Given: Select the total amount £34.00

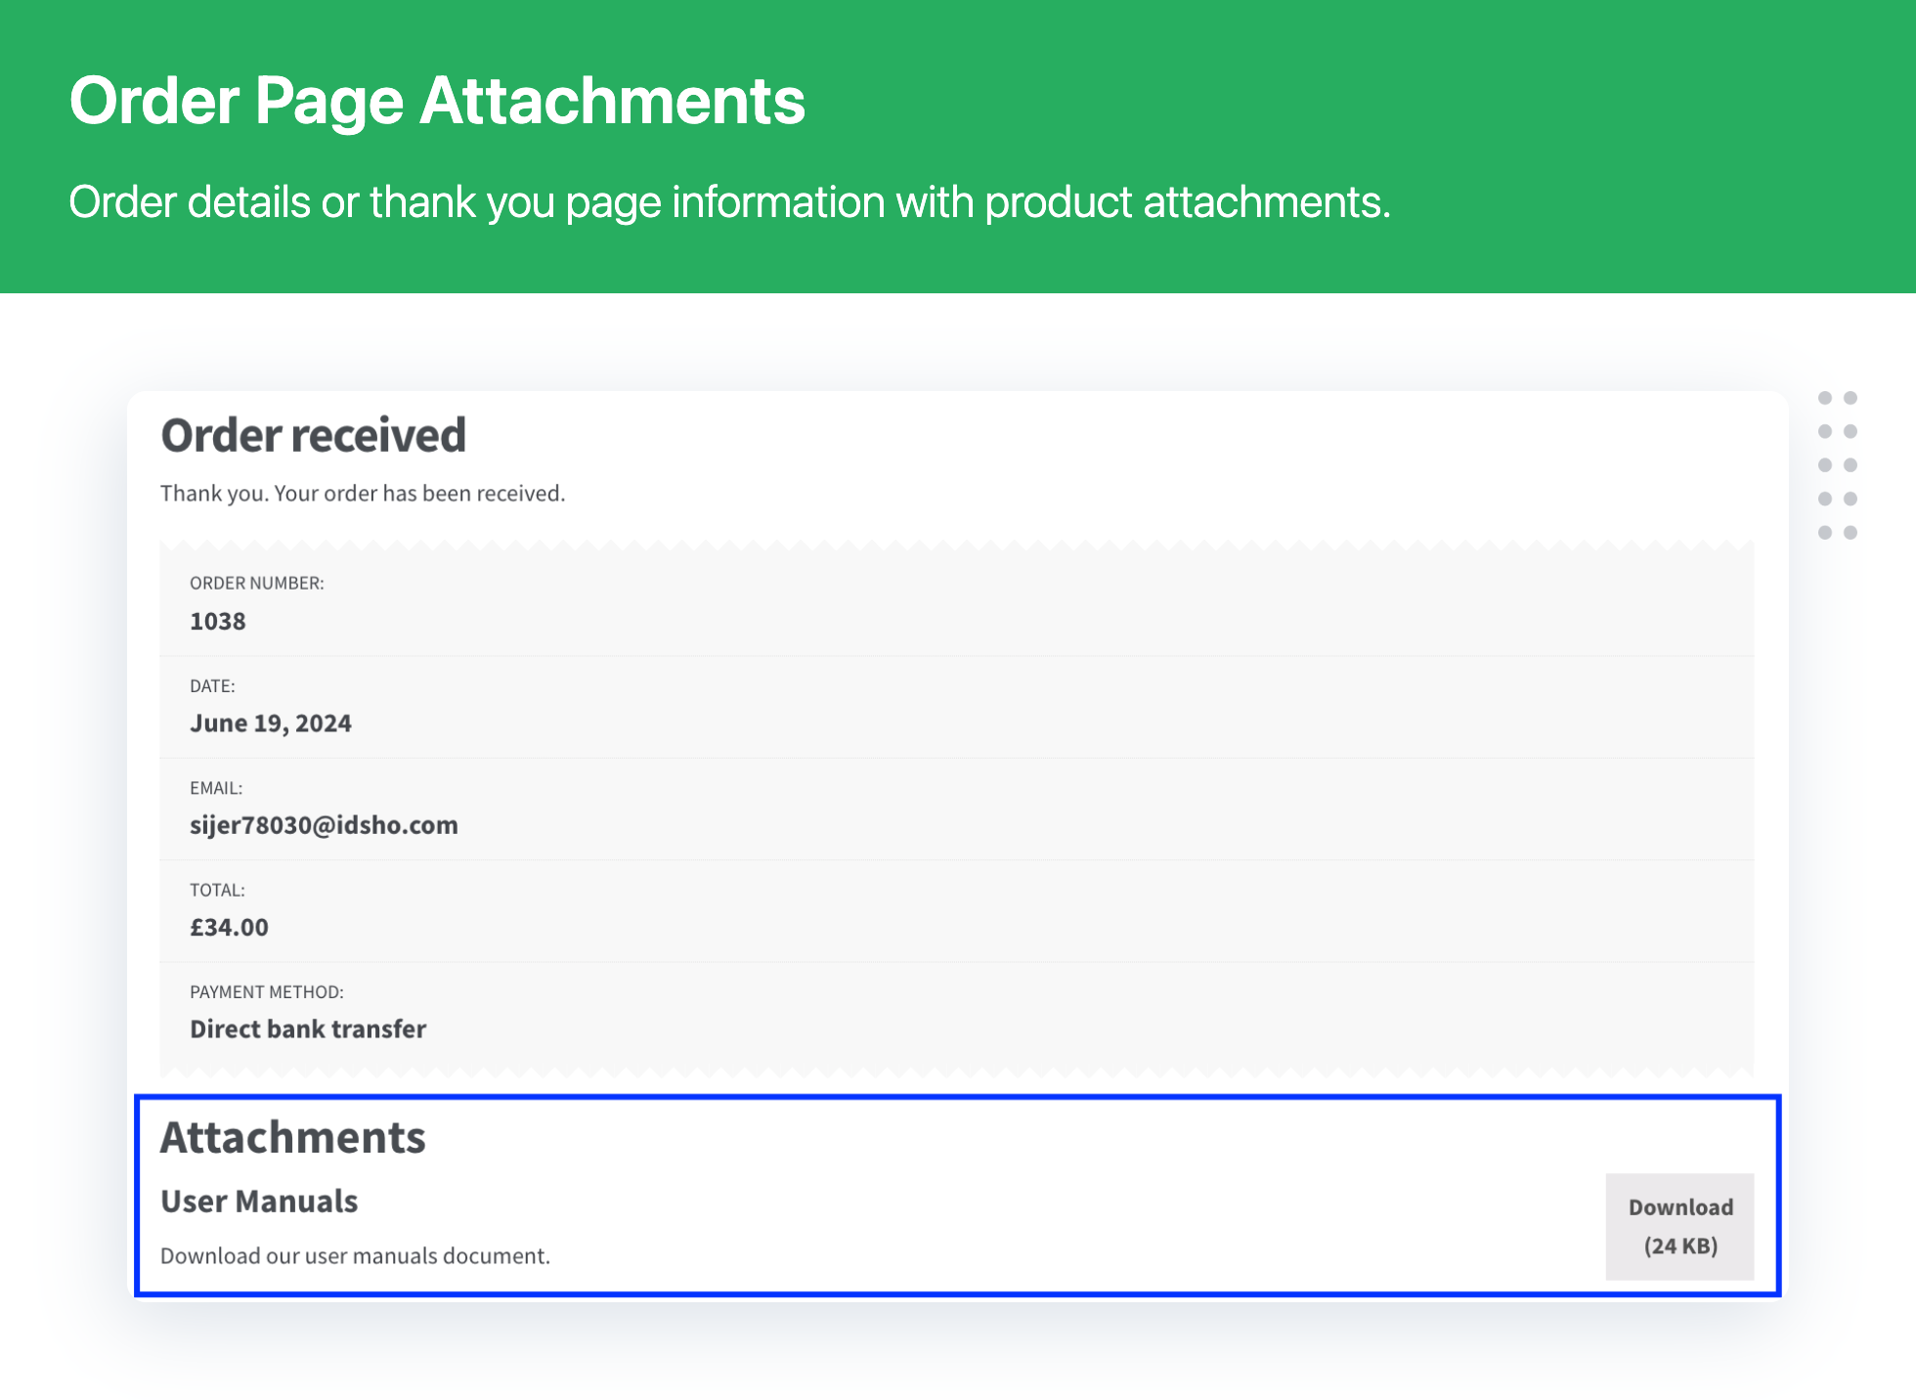Looking at the screenshot, I should coord(229,927).
